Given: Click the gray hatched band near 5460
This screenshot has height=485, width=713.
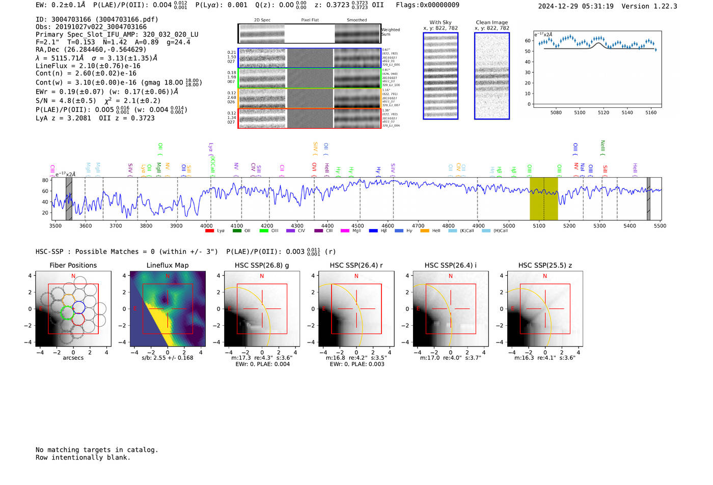Looking at the screenshot, I should coord(648,198).
